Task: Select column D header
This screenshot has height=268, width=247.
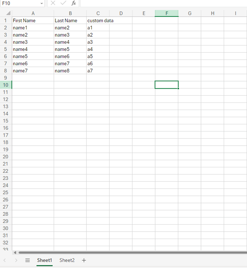Action: [x=121, y=13]
